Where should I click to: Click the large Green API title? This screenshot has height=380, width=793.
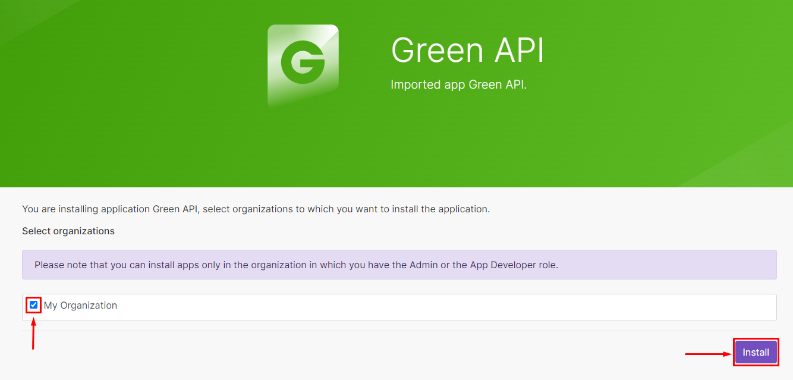coord(467,51)
